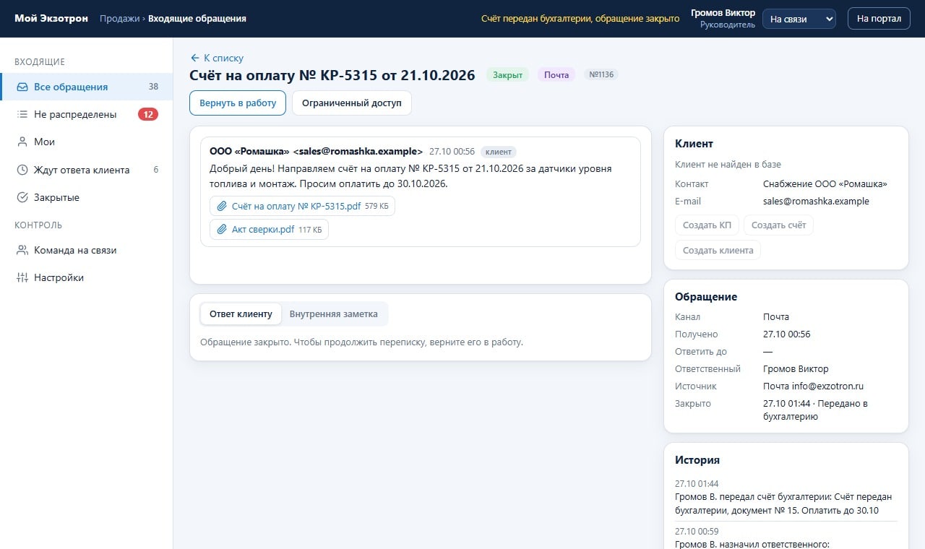This screenshot has height=549, width=925.
Task: Click the 12 unassigned counter badge
Action: coord(148,114)
